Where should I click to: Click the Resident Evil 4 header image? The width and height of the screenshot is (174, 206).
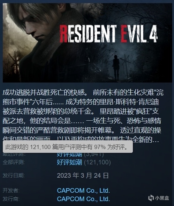click(x=88, y=43)
